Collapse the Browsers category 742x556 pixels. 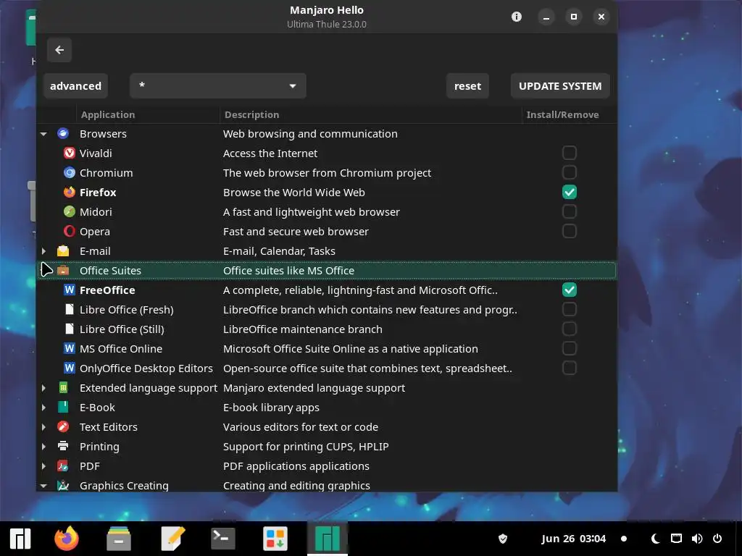43,134
